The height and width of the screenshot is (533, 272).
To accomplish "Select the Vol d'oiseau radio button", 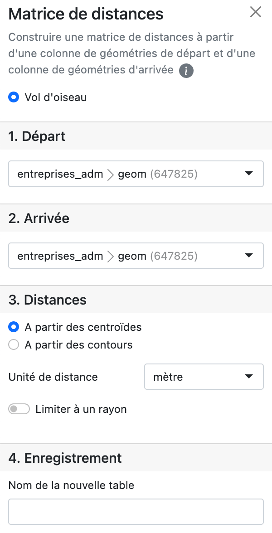I will pyautogui.click(x=14, y=97).
